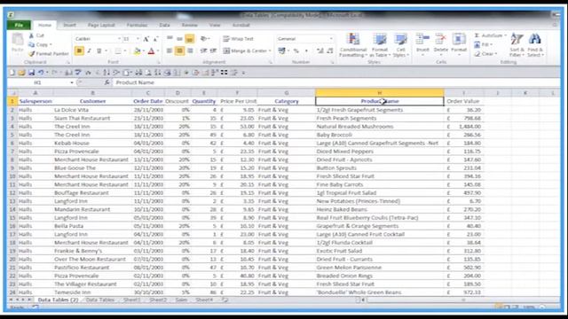Toggle Underline formatting
Image resolution: width=568 pixels, height=319 pixels.
coord(99,51)
